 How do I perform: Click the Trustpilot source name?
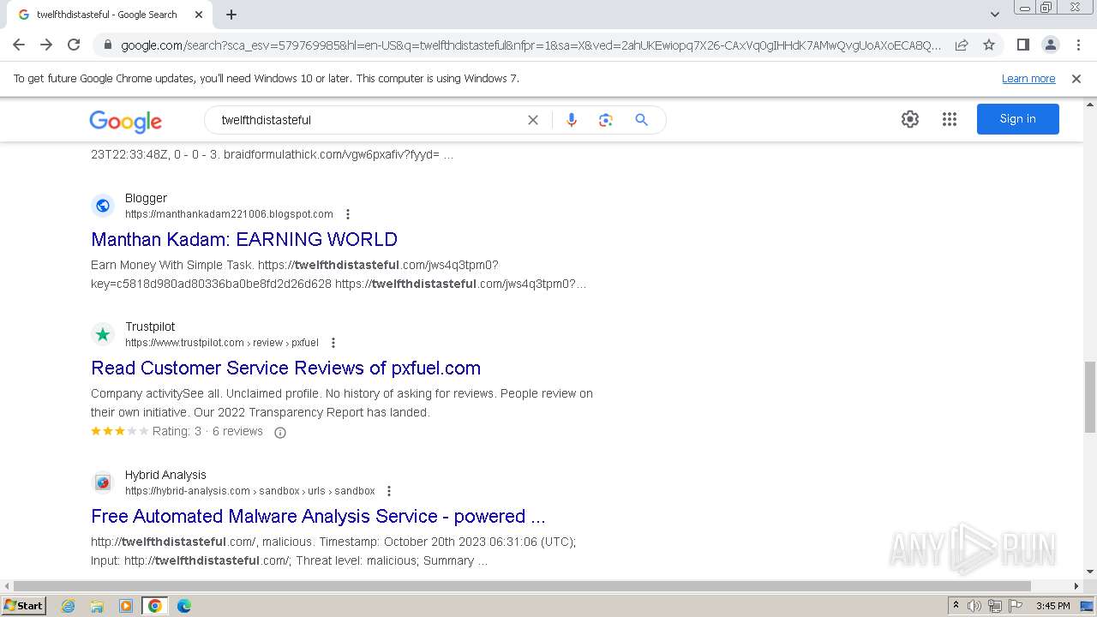click(150, 326)
